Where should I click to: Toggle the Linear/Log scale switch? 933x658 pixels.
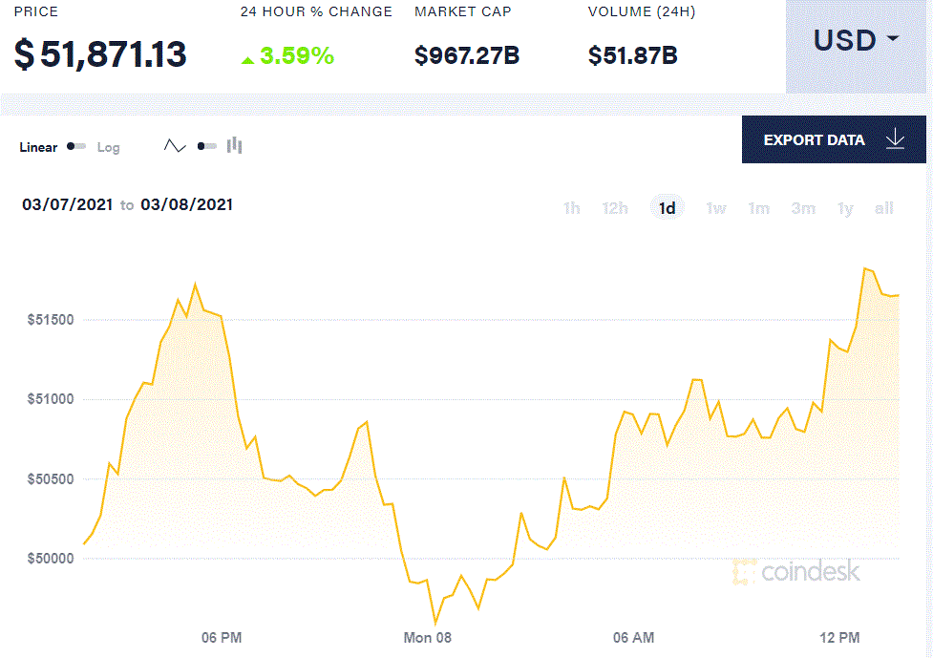[x=76, y=146]
